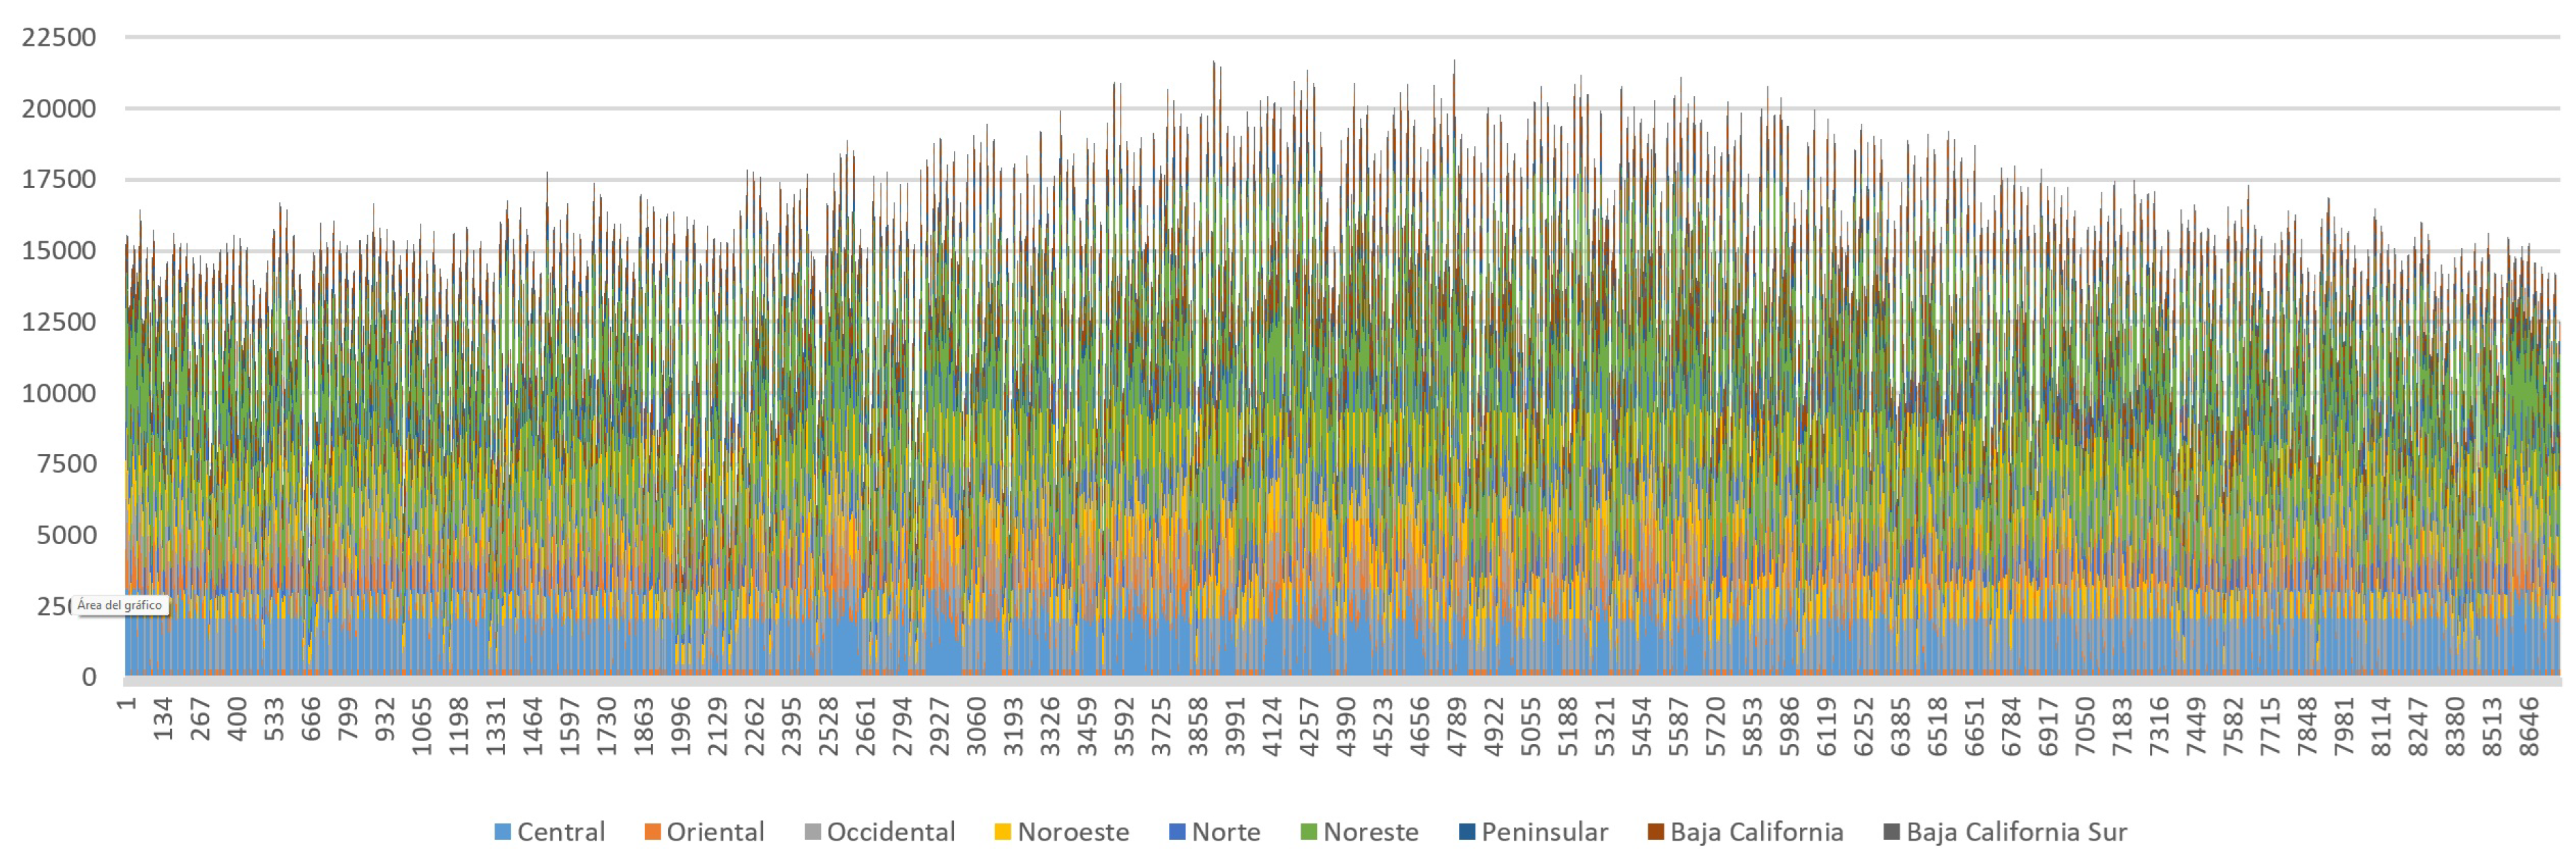Click the Central legend color swatch
2576x860 pixels.
pos(503,832)
